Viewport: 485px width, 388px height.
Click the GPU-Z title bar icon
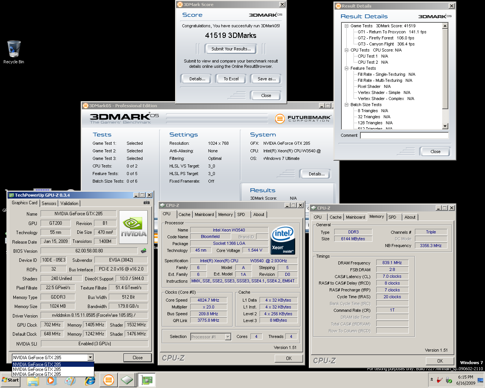(x=11, y=195)
